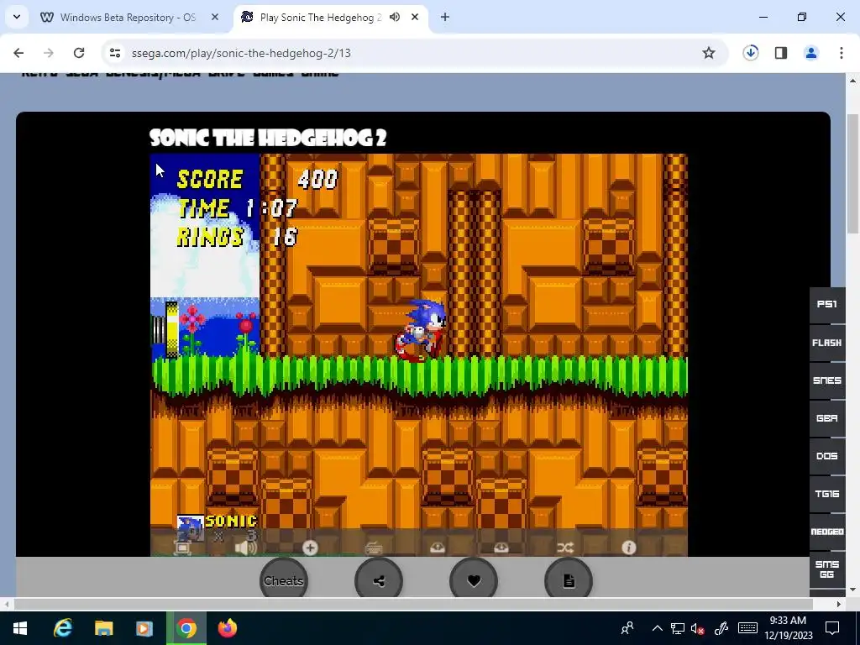The image size is (860, 645).
Task: Click the page horizontal scrollbar thumb
Action: point(413,604)
